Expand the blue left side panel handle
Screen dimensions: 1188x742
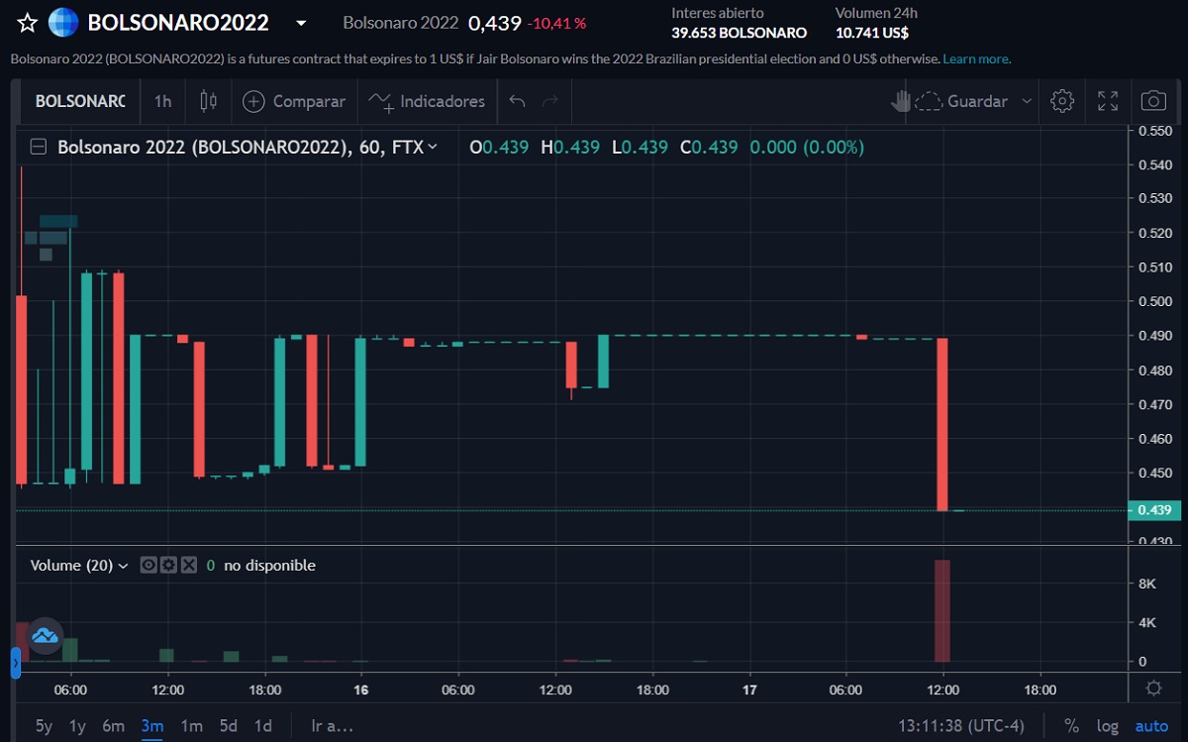[x=16, y=662]
